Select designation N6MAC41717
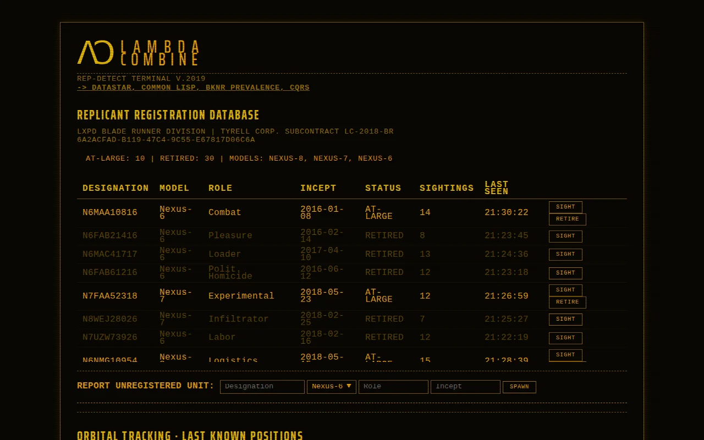 pos(110,255)
